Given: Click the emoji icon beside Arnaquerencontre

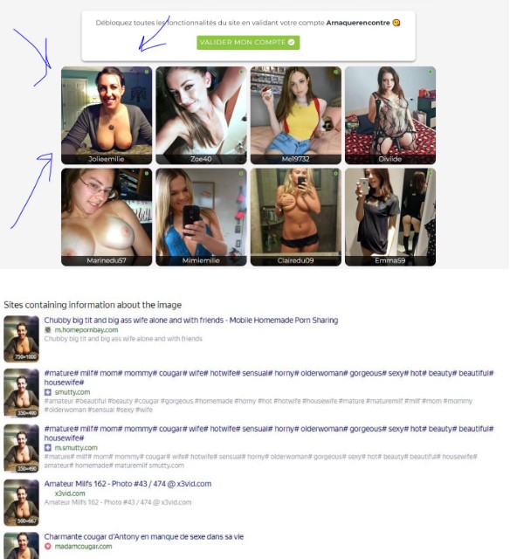Looking at the screenshot, I should (396, 23).
